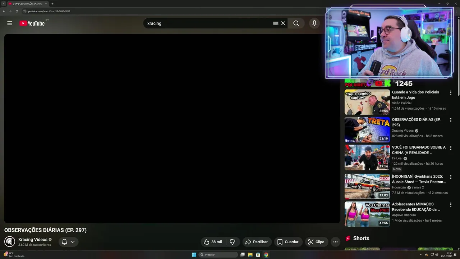Open Microsoft Store from taskbar
The height and width of the screenshot is (259, 460).
[258, 255]
